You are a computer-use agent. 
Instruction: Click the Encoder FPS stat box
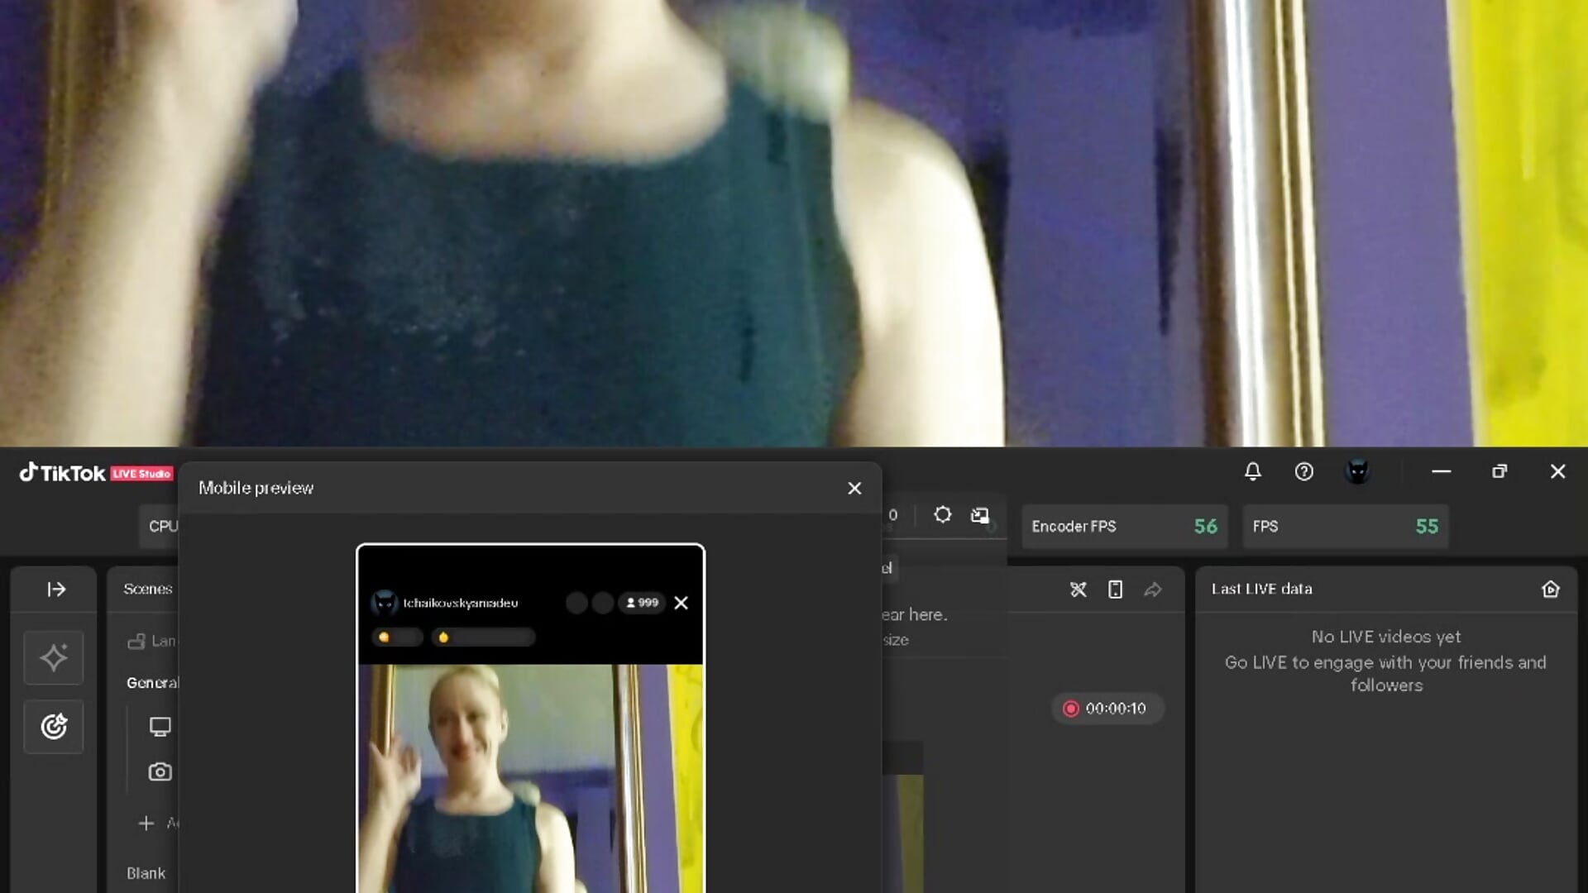[x=1125, y=527]
